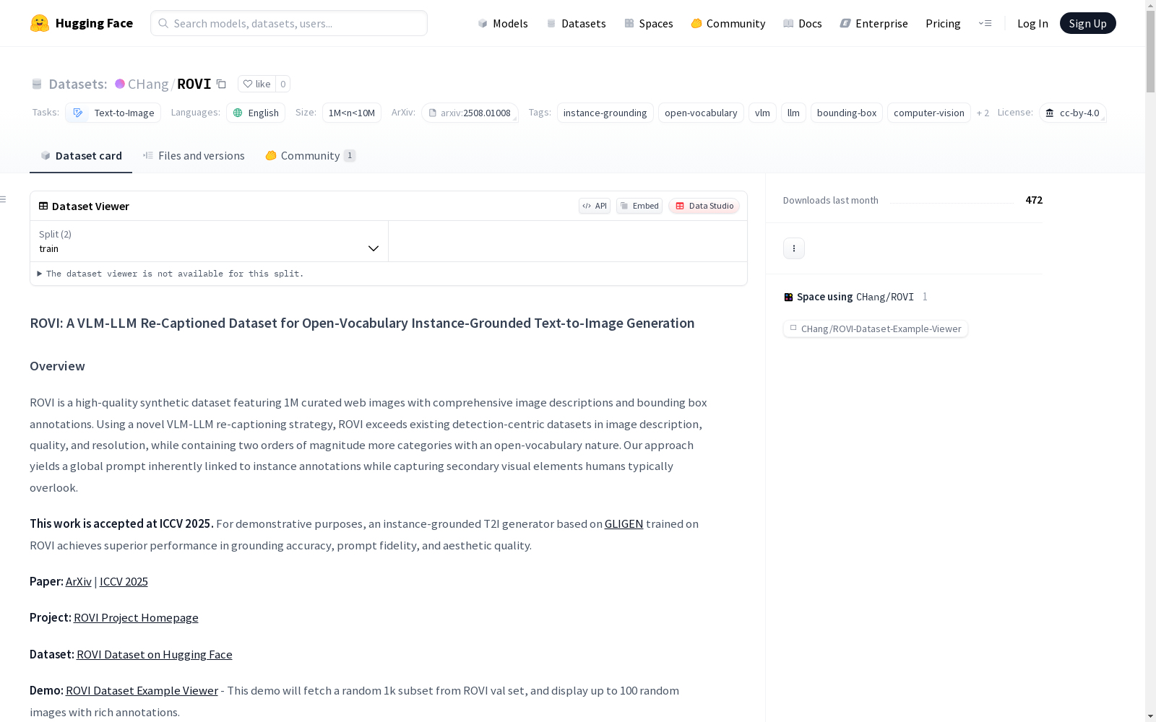Visit the ROVI Project Homepage link
The width and height of the screenshot is (1156, 722).
tap(136, 618)
